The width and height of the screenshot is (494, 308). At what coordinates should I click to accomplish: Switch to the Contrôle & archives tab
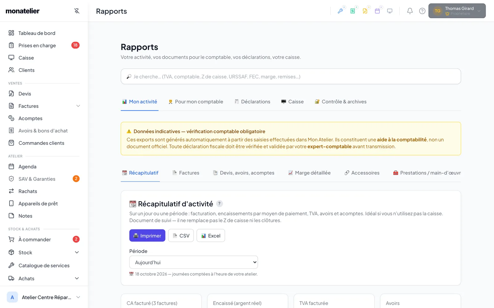coord(341,102)
